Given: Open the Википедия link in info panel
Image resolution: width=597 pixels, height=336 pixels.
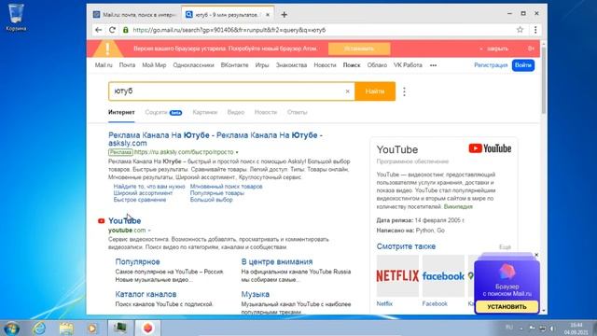Looking at the screenshot, I should [x=458, y=206].
